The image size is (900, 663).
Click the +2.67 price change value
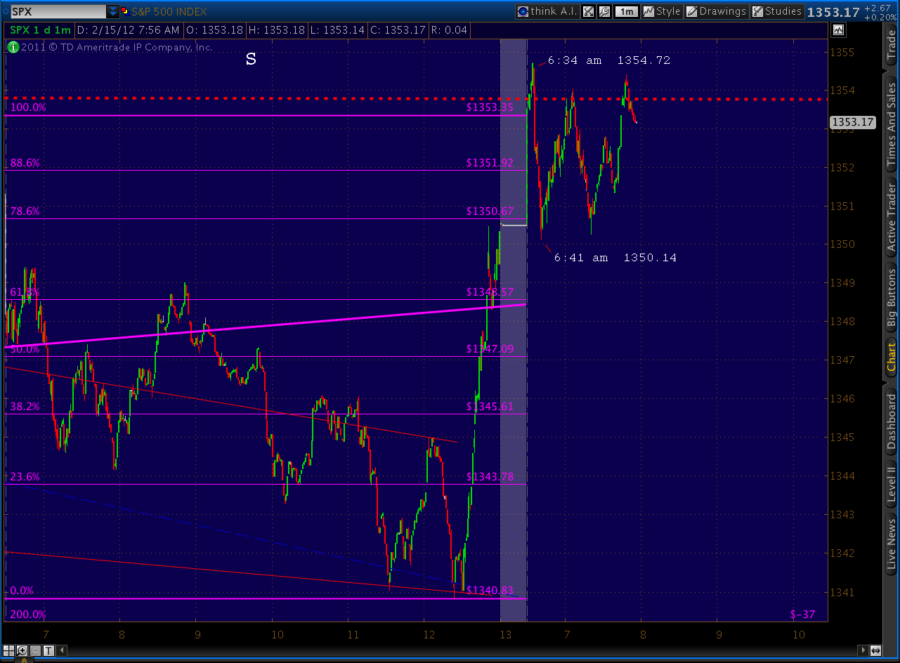coord(878,7)
